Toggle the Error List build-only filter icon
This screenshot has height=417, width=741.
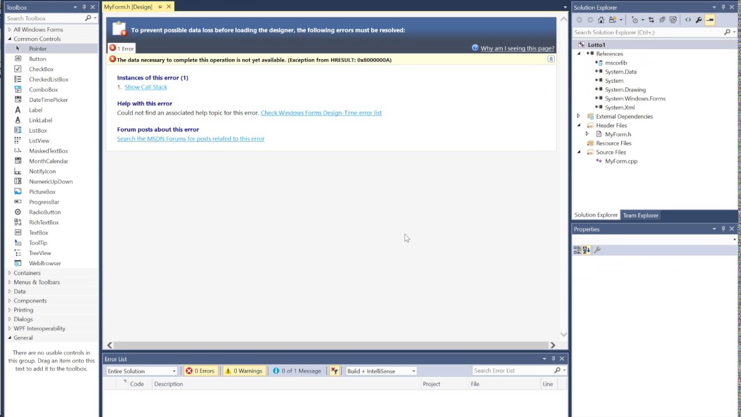(334, 371)
